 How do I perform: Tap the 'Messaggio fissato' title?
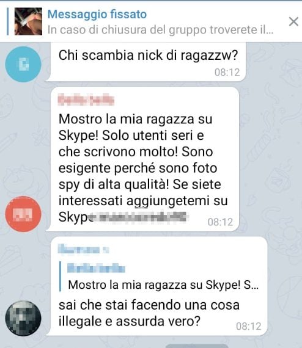tap(97, 14)
